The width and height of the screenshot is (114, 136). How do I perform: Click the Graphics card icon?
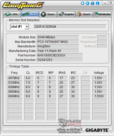61,14
